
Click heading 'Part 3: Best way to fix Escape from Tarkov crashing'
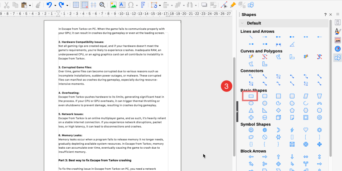pos(95,160)
